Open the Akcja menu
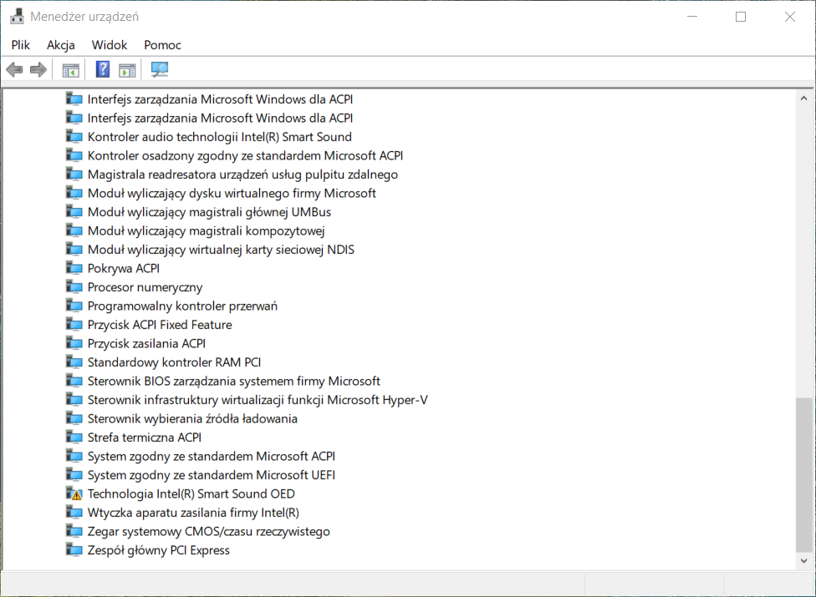Viewport: 816px width, 597px height. [61, 45]
